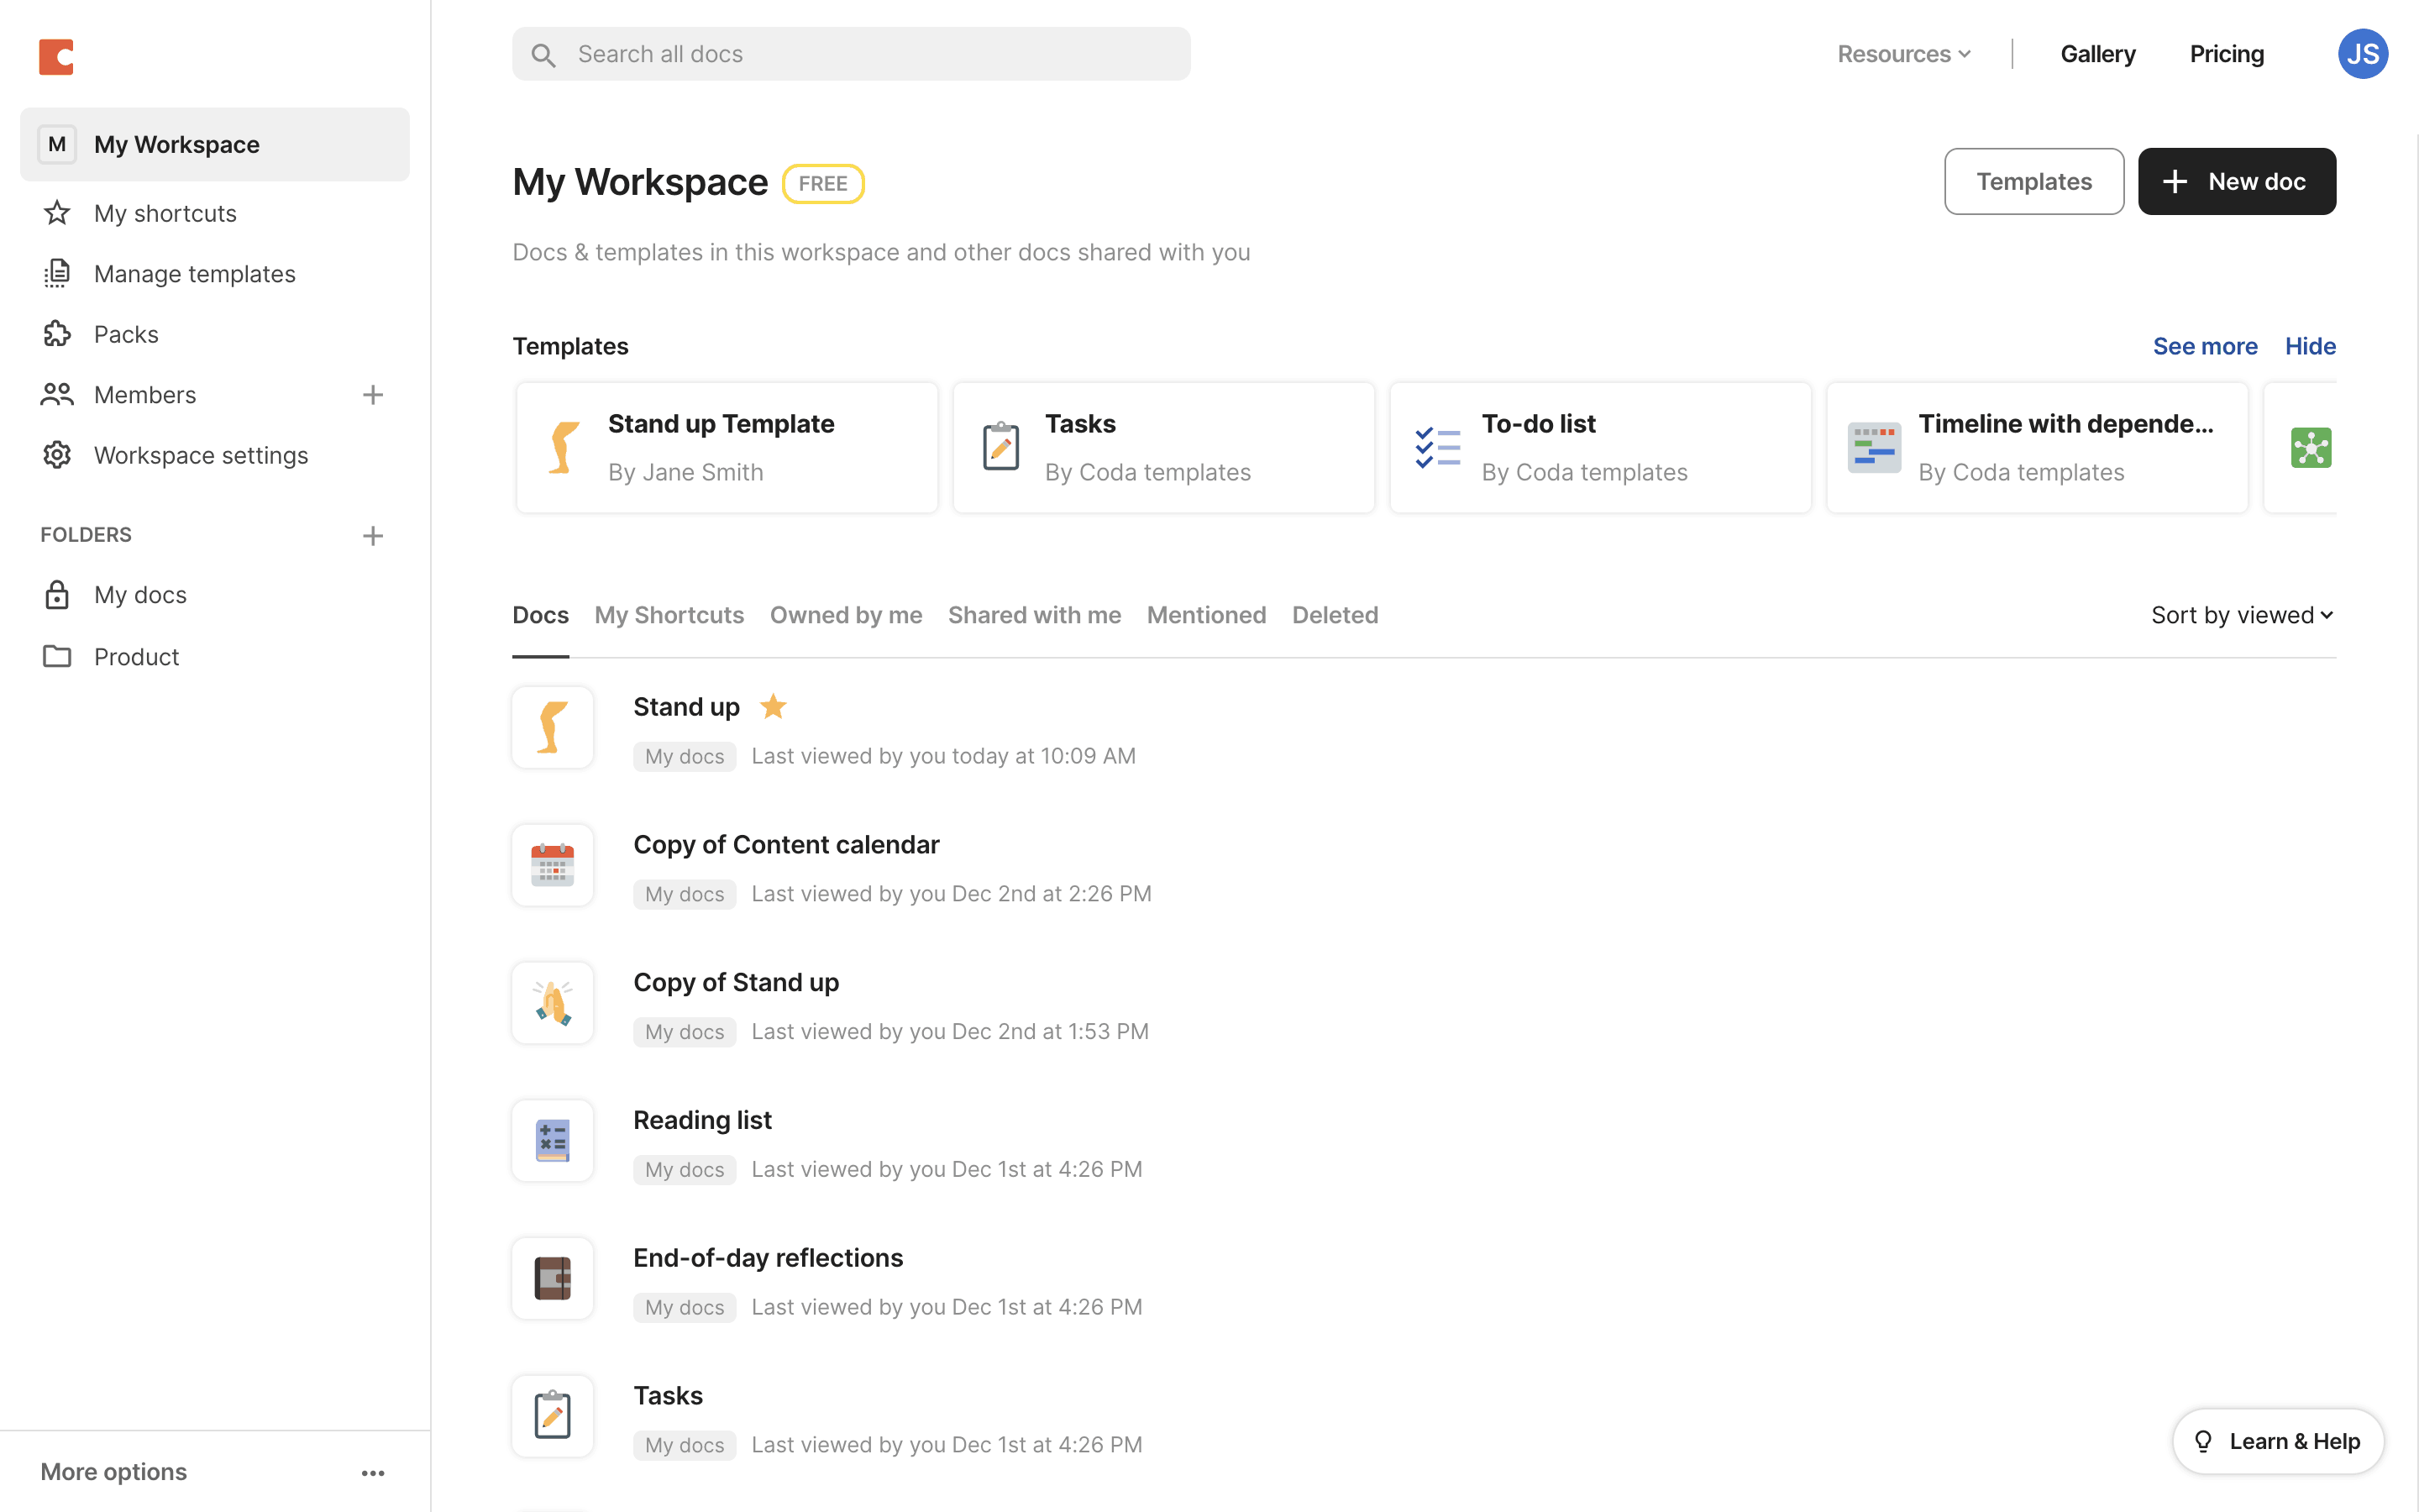
Task: Expand the Resources dropdown
Action: pyautogui.click(x=1903, y=54)
